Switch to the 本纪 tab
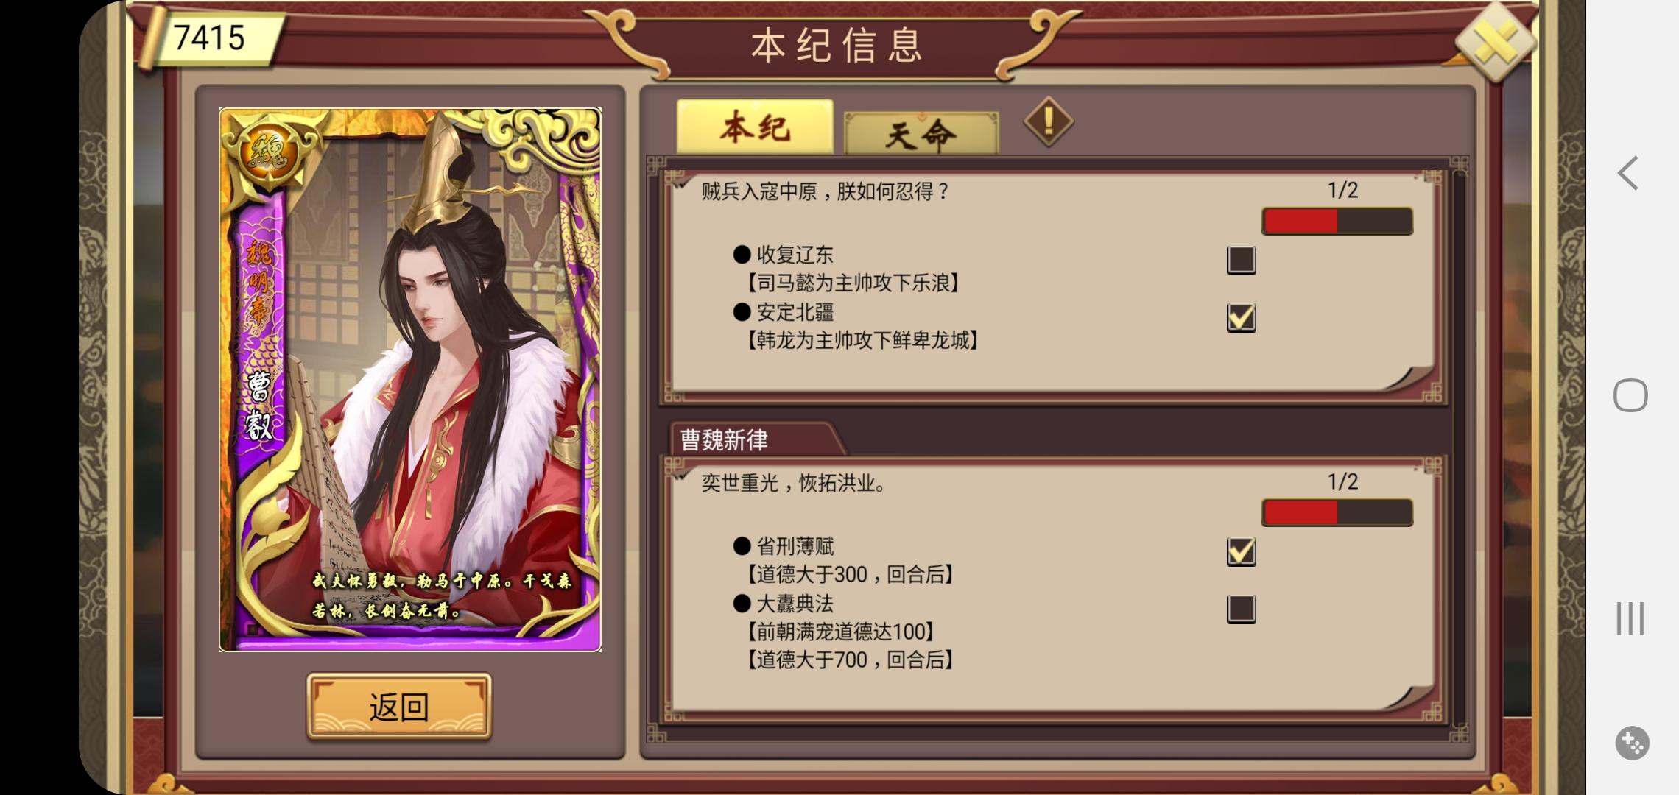The height and width of the screenshot is (795, 1679). (755, 127)
